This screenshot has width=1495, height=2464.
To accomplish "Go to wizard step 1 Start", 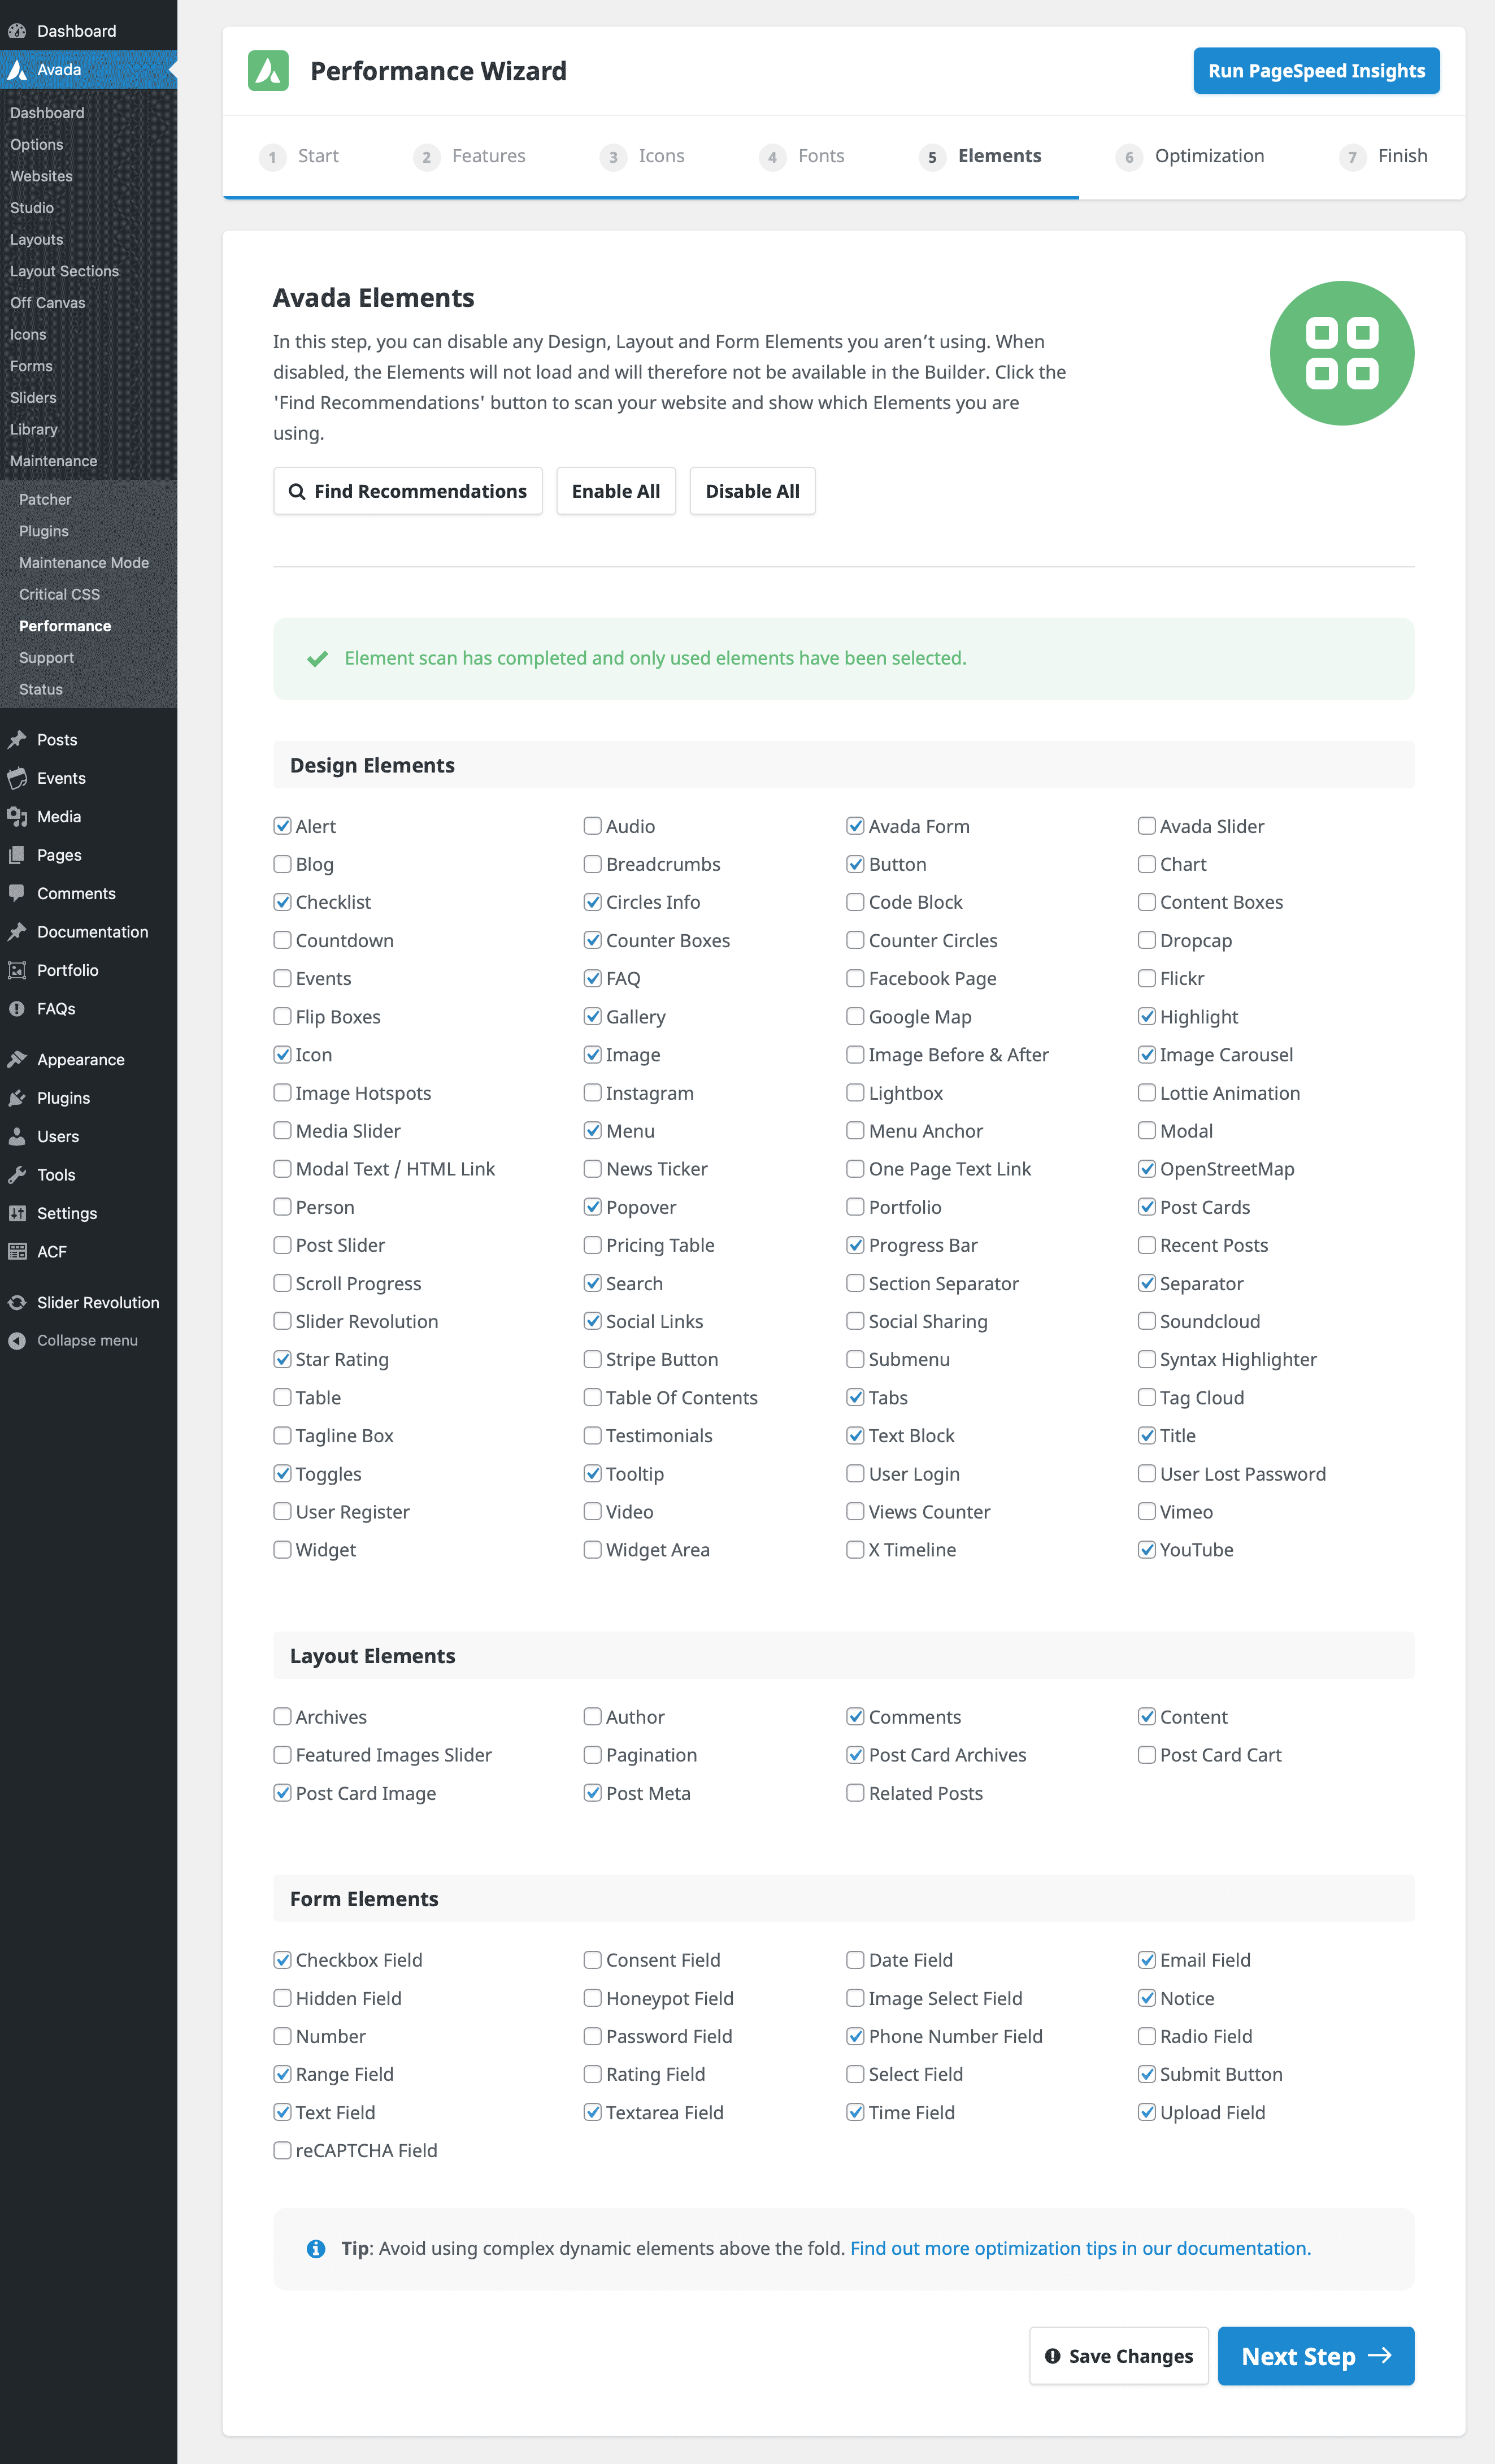I will (x=299, y=156).
